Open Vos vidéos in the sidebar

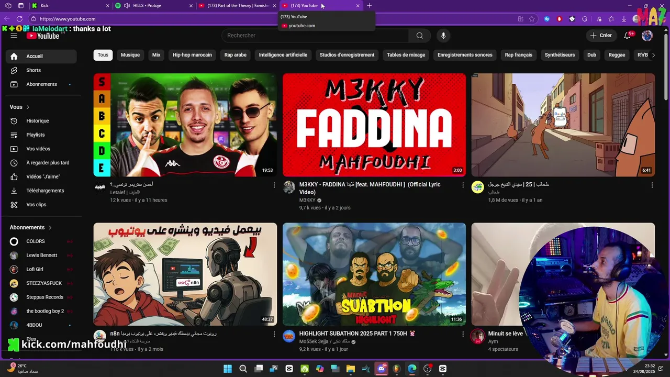(x=41, y=149)
